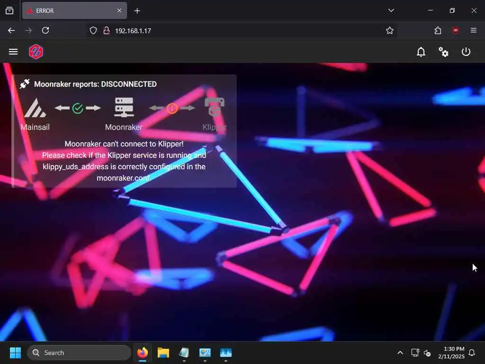
Task: Select the ERROR browser tab
Action: click(x=74, y=11)
